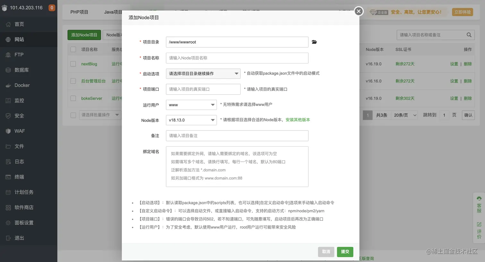485x262 pixels.
Task: Click the 项目端口 input field
Action: pyautogui.click(x=203, y=89)
